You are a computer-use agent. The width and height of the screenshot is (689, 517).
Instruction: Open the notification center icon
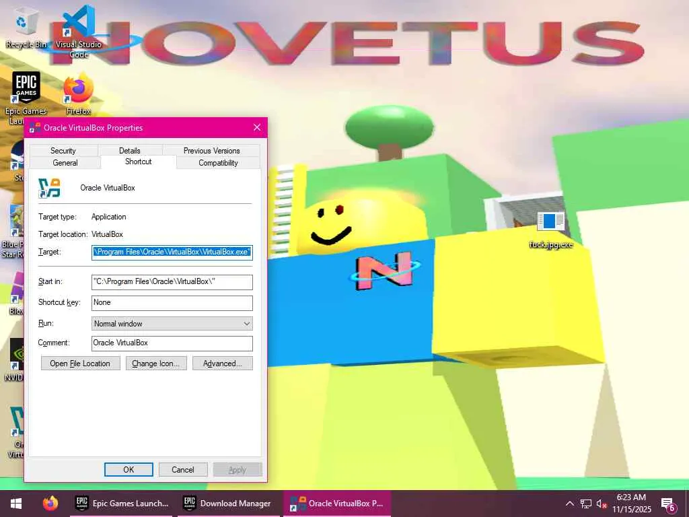coord(668,504)
